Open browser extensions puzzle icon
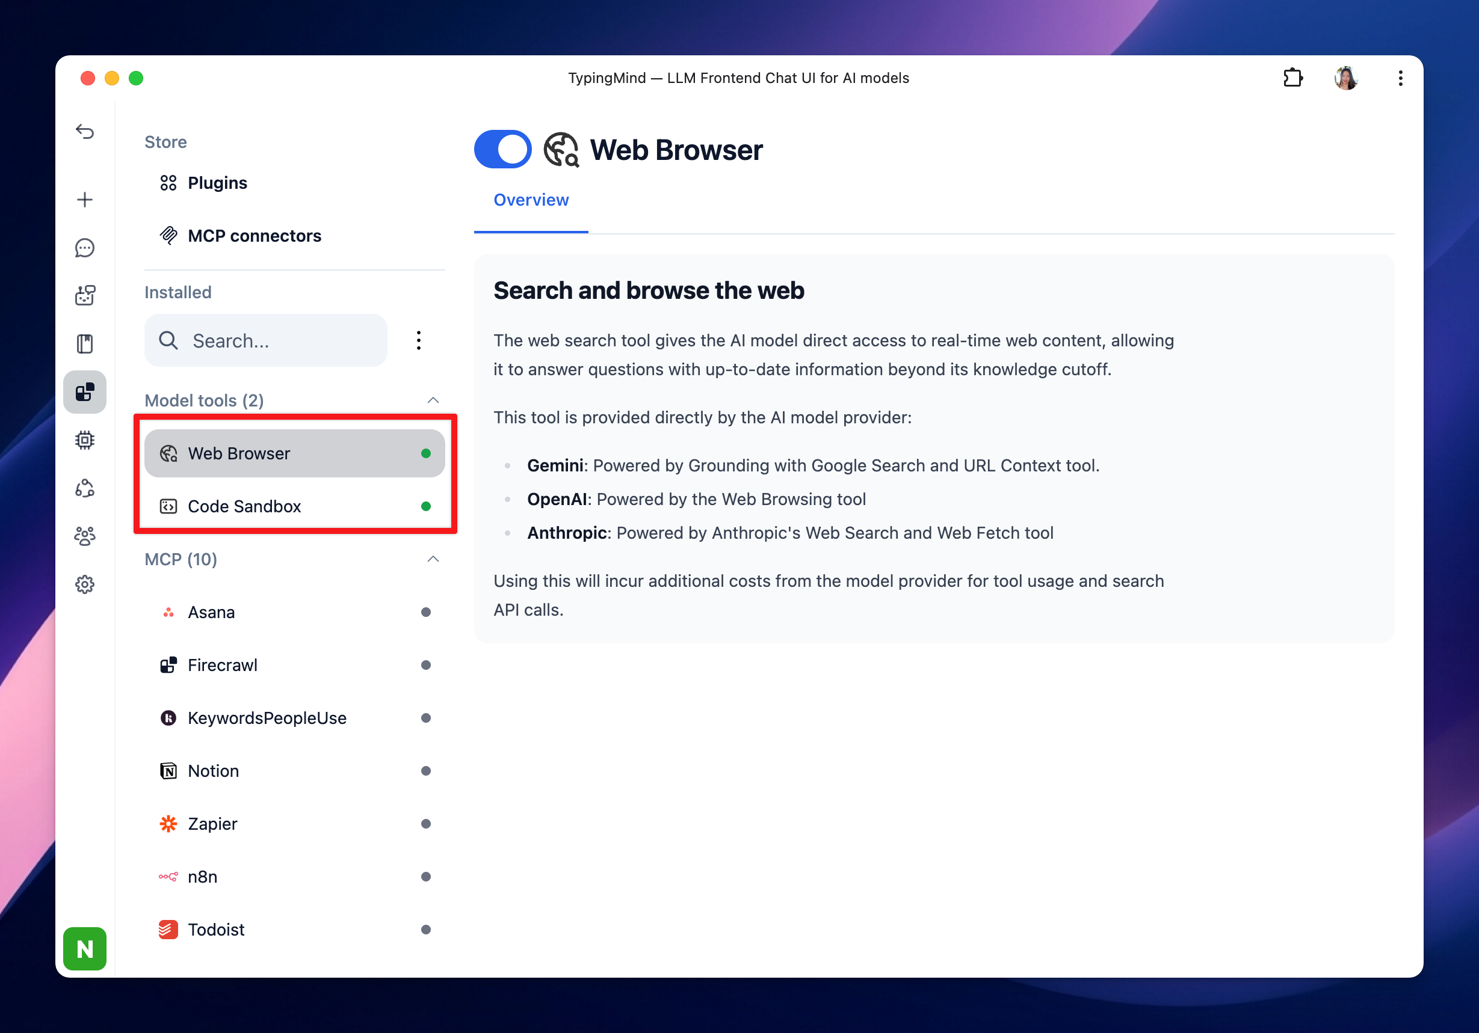 point(1292,78)
